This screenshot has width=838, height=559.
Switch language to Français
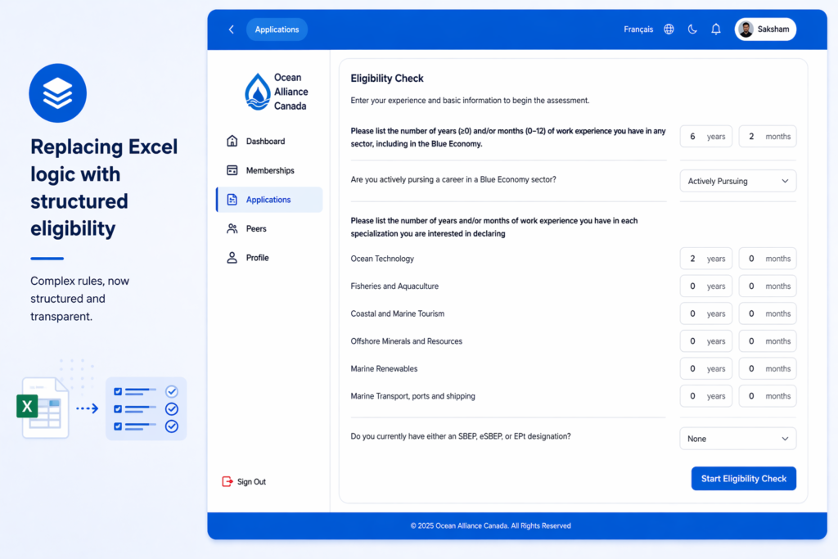[x=638, y=29]
